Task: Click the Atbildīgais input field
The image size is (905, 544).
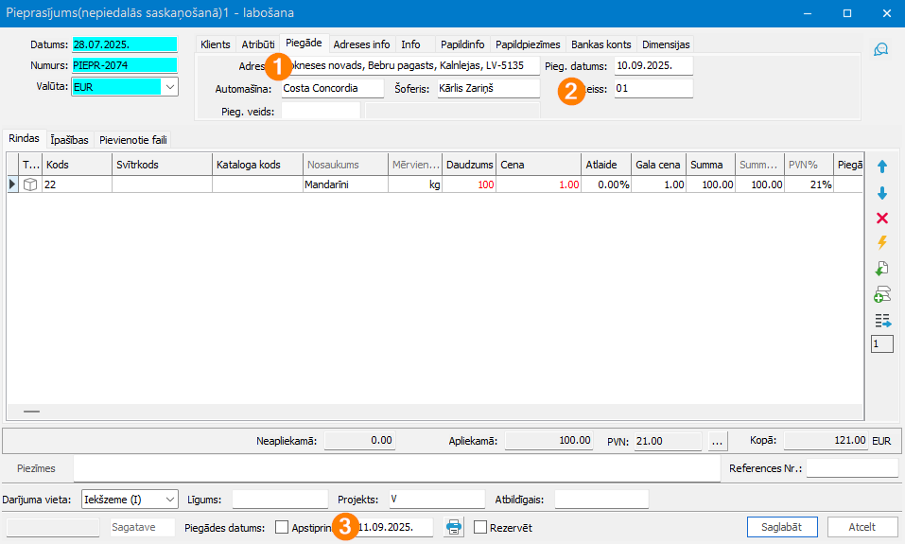Action: coord(601,500)
